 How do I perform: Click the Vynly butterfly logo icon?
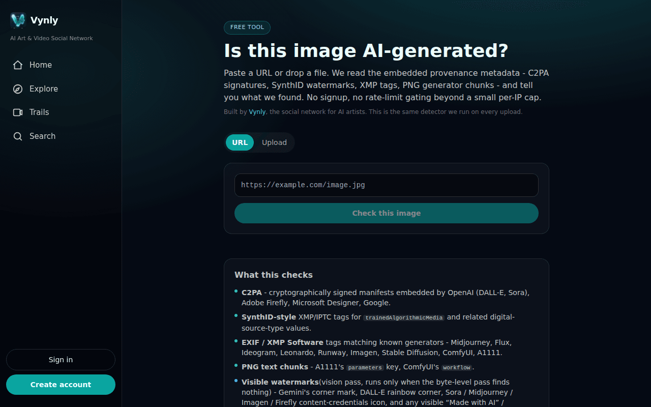tap(18, 20)
